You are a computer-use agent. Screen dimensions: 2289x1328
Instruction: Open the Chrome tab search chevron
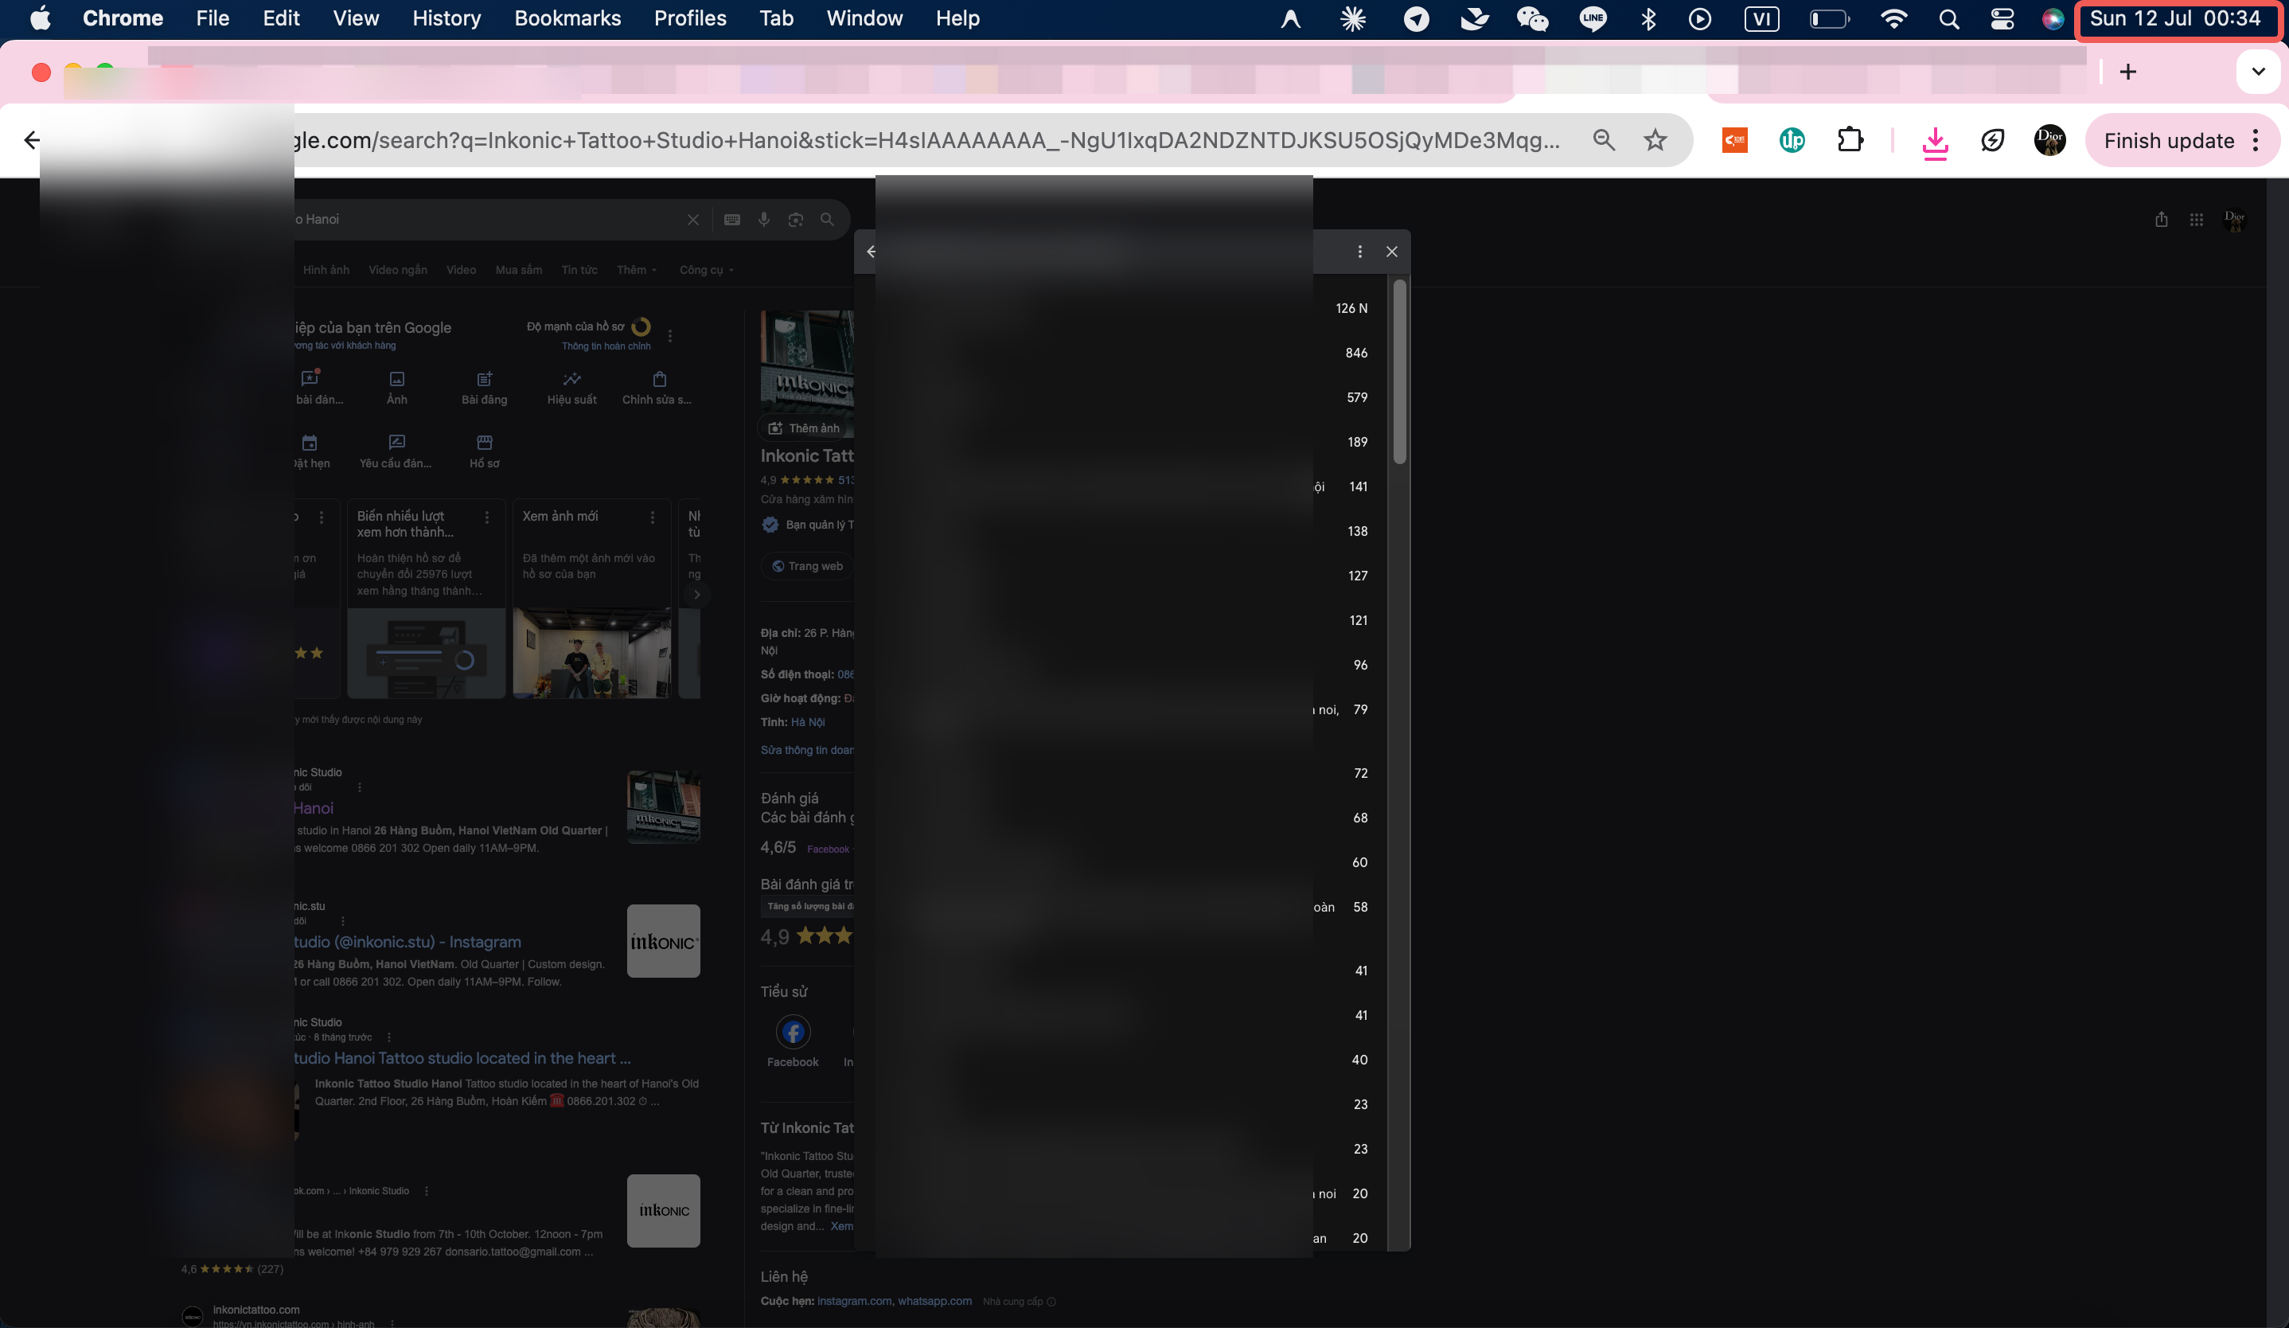(2258, 72)
